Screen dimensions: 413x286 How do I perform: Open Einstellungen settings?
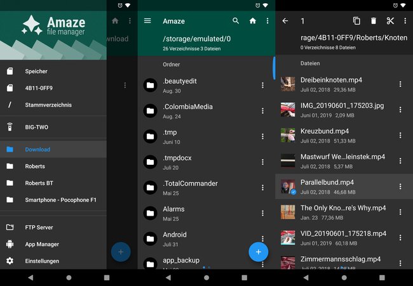[53, 261]
